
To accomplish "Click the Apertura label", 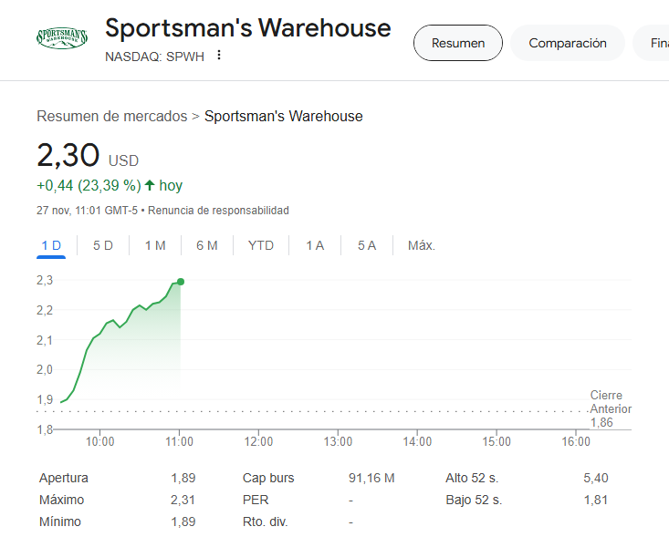I will click(64, 478).
